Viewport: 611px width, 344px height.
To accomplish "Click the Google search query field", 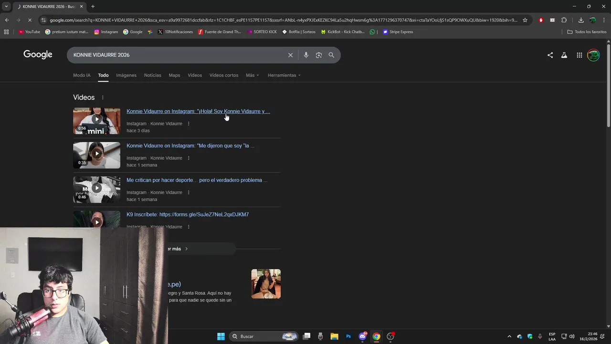I will (x=177, y=55).
